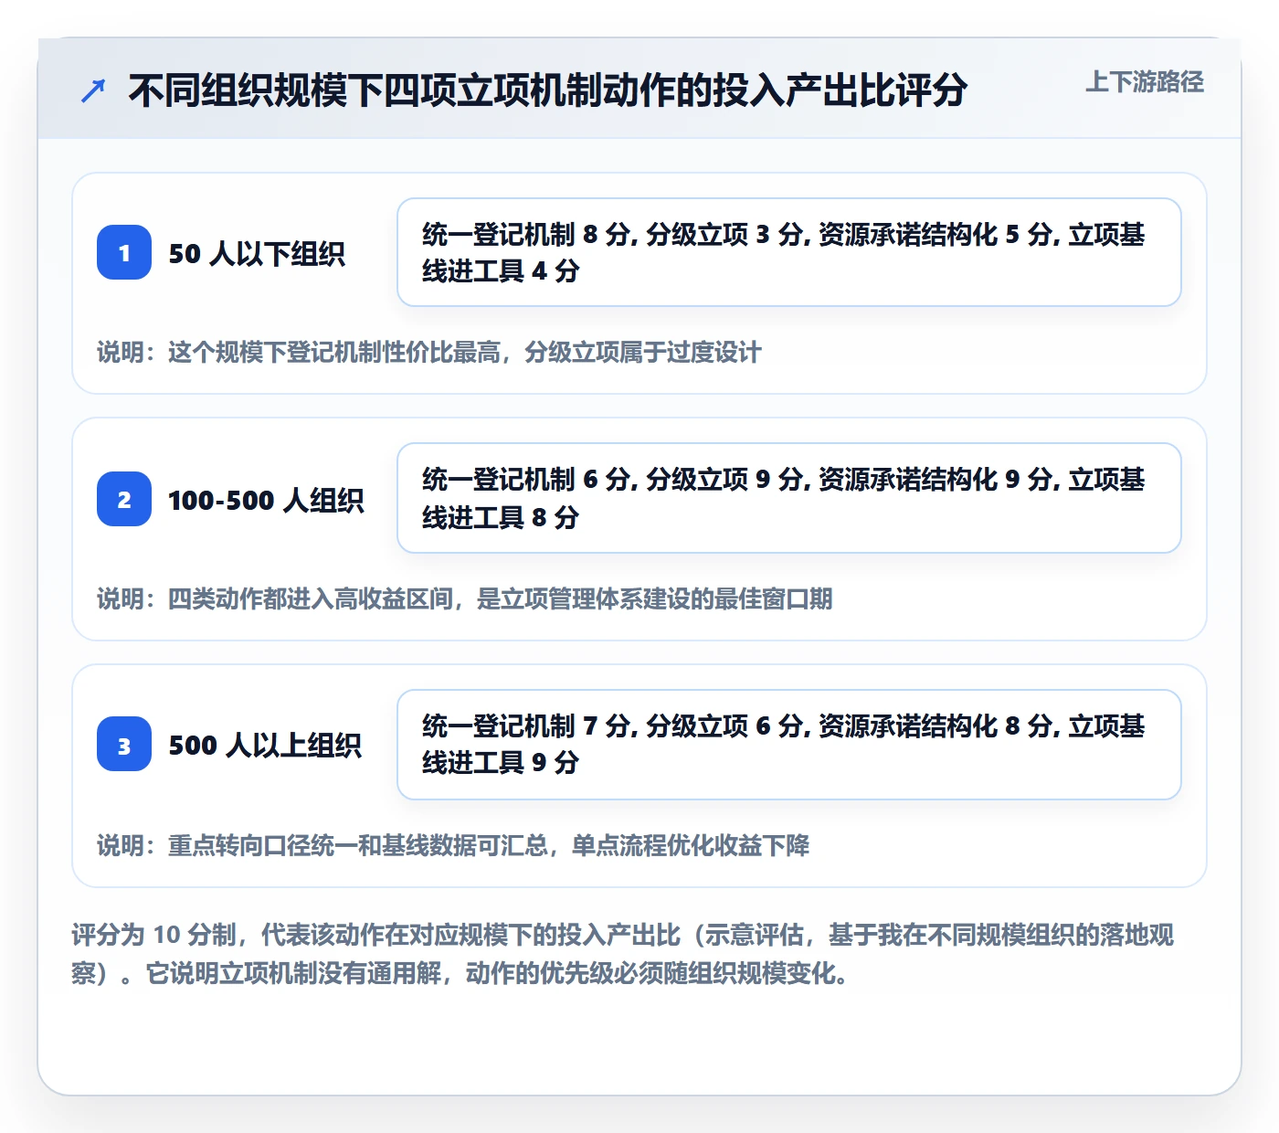Viewport: 1279px width, 1133px height.
Task: Select the 500 人以上组织 heading
Action: pos(265,746)
